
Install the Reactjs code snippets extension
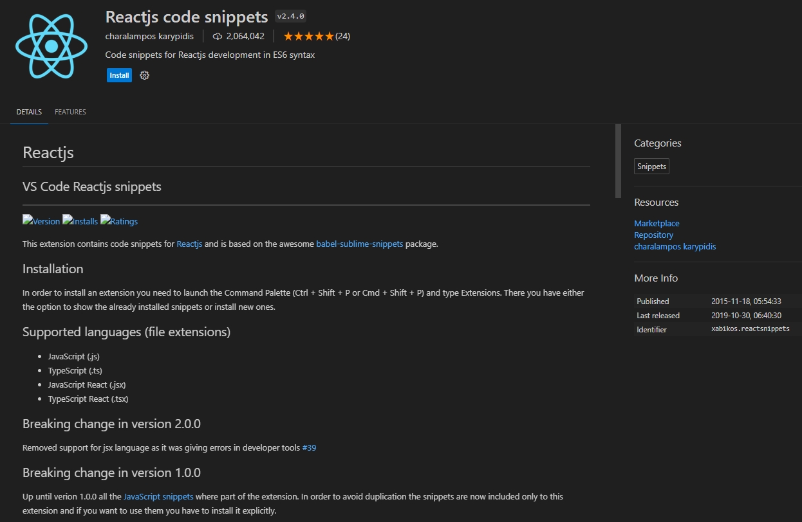(119, 75)
